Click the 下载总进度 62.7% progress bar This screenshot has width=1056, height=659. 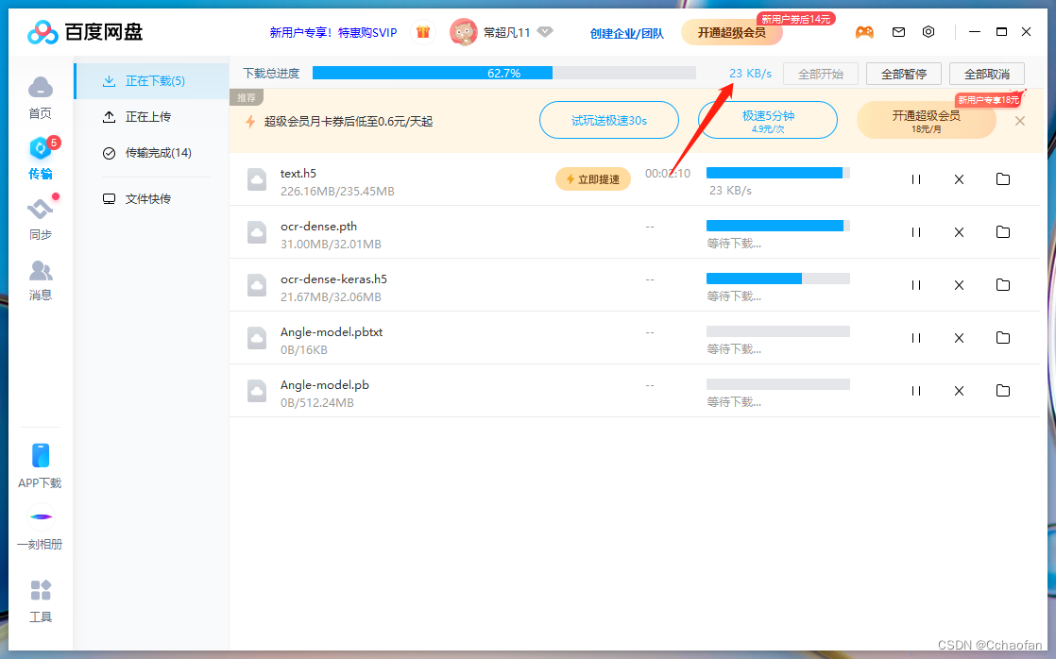(503, 73)
